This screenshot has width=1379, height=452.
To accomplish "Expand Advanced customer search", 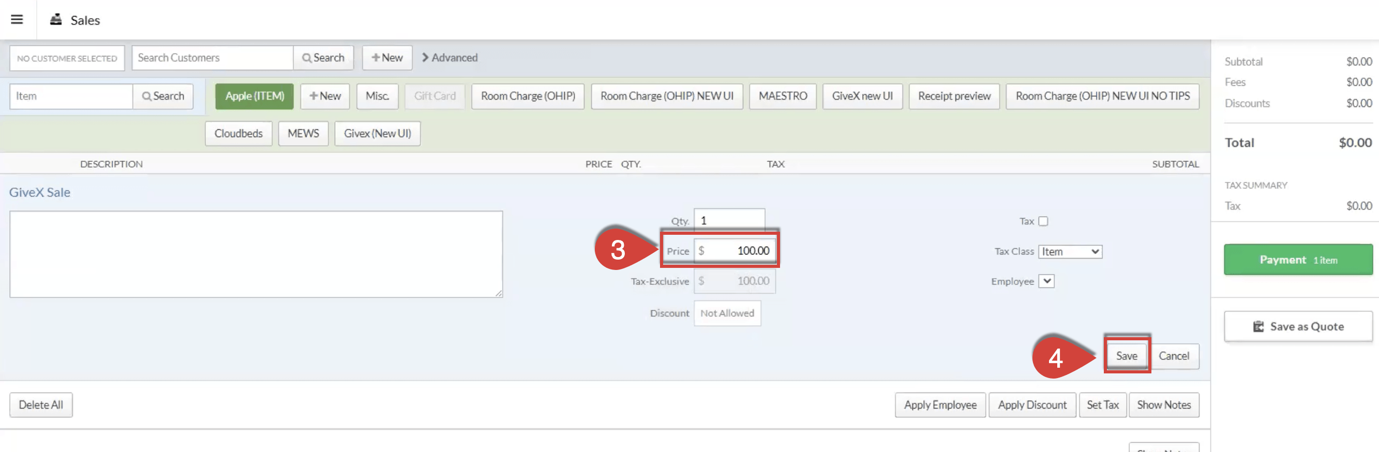I will click(x=449, y=57).
